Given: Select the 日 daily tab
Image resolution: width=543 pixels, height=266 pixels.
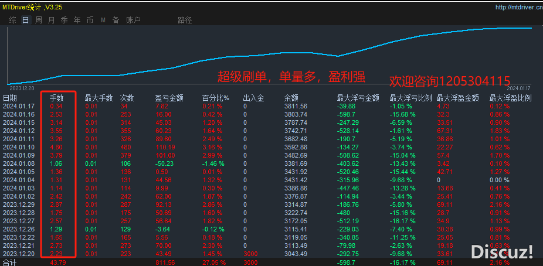Looking at the screenshot, I should [25, 20].
